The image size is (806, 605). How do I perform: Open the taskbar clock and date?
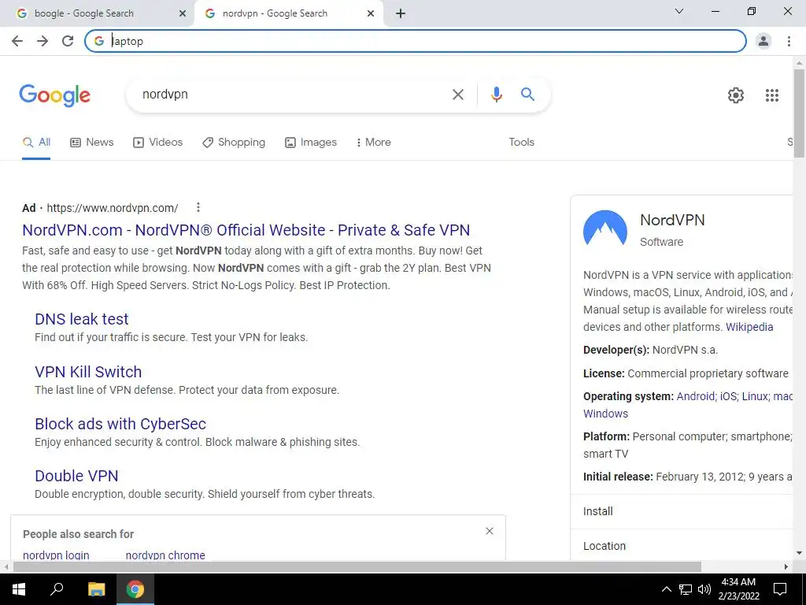coord(738,589)
